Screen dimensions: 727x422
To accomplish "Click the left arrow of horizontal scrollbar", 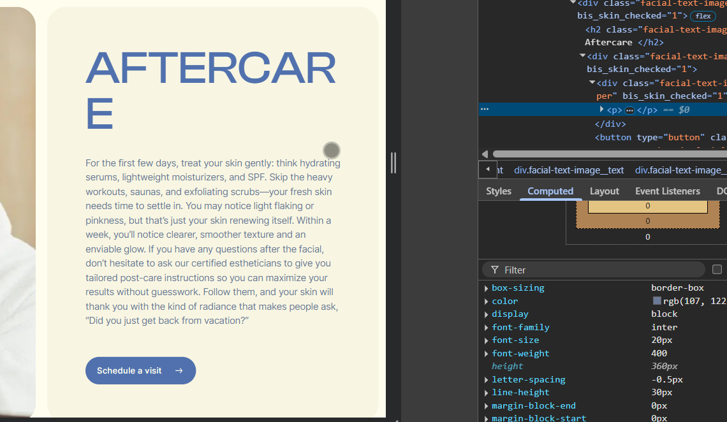I will coord(485,154).
